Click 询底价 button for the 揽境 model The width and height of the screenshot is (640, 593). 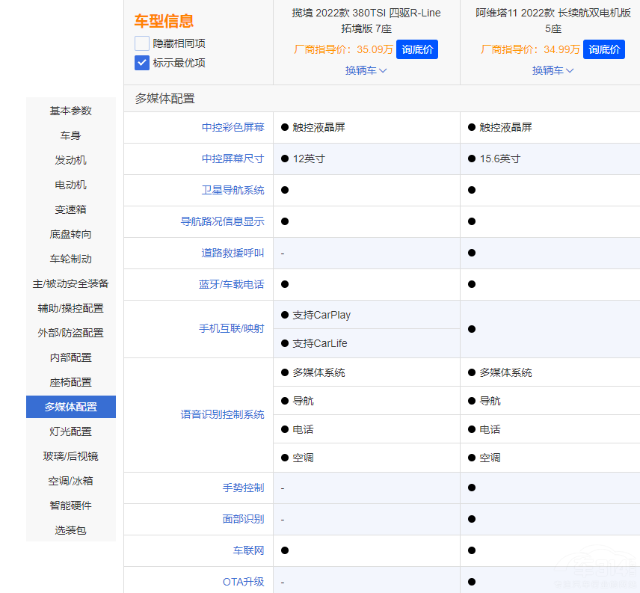pyautogui.click(x=417, y=49)
